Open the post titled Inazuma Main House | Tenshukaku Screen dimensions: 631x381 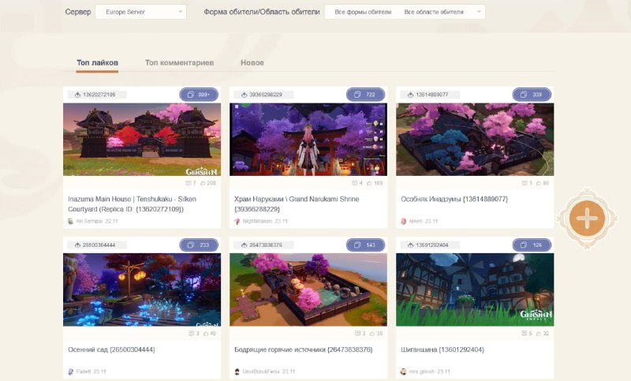132,204
